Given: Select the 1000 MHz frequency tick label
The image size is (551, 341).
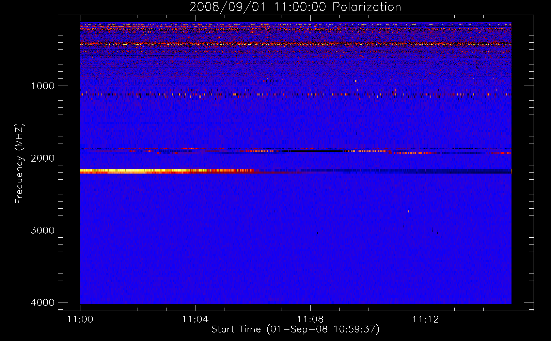Looking at the screenshot, I should click(x=43, y=86).
